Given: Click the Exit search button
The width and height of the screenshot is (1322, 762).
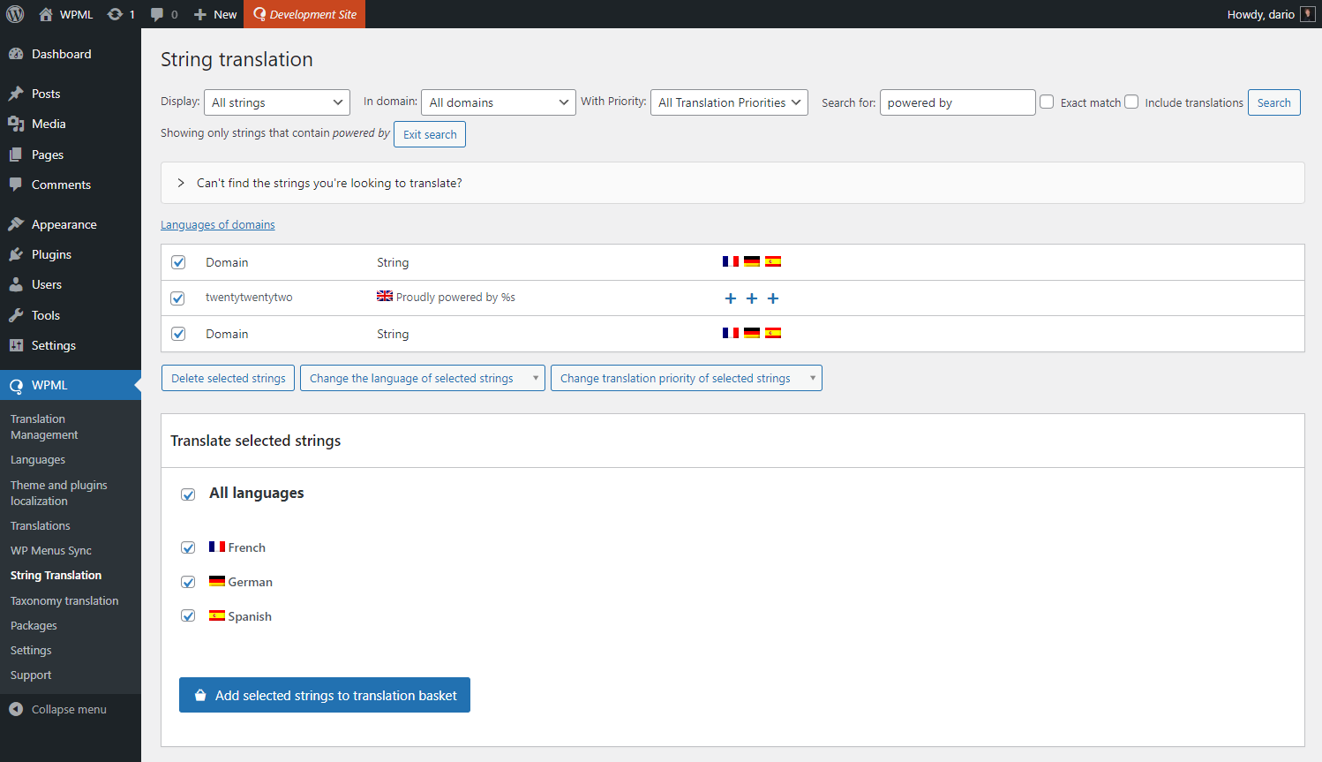Looking at the screenshot, I should (430, 134).
